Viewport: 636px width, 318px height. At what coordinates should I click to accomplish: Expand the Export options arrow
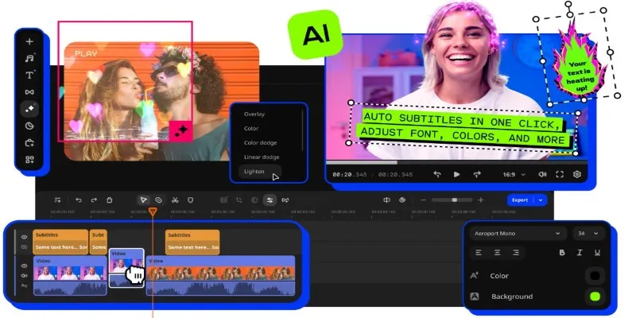(541, 200)
